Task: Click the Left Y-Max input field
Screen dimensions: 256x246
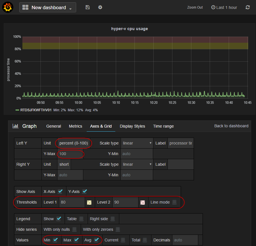Action: coord(70,154)
